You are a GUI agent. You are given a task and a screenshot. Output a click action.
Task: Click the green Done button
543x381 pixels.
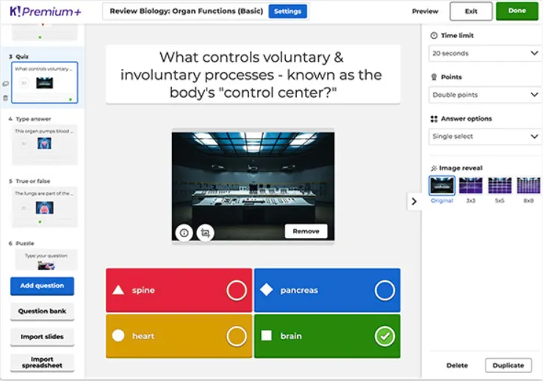tap(517, 11)
